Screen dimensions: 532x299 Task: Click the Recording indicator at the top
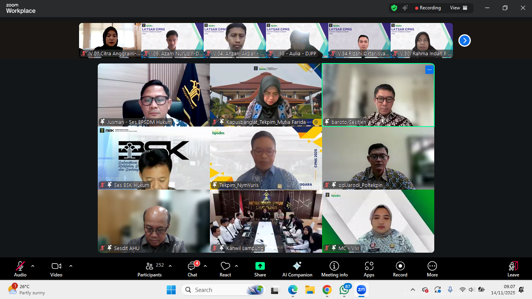click(x=428, y=7)
